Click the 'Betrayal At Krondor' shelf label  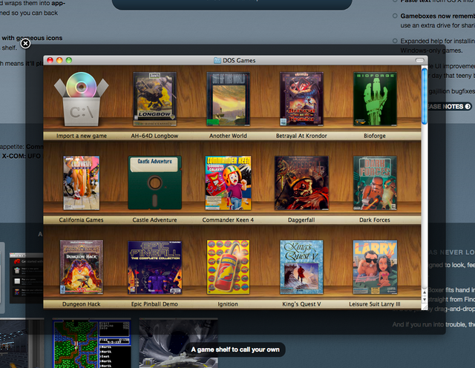pyautogui.click(x=301, y=136)
